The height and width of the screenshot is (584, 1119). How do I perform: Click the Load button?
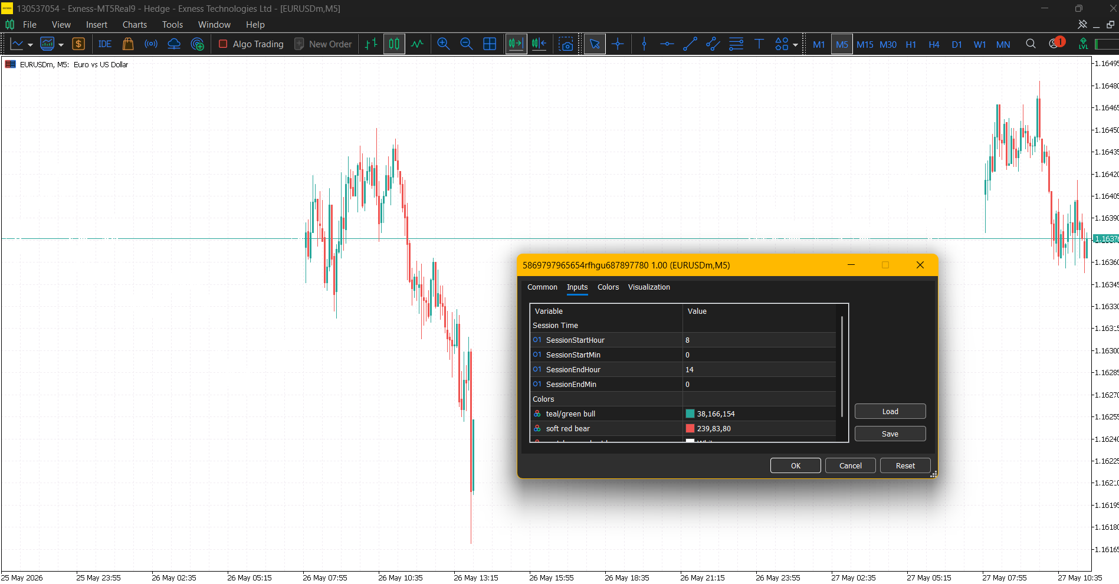tap(890, 411)
